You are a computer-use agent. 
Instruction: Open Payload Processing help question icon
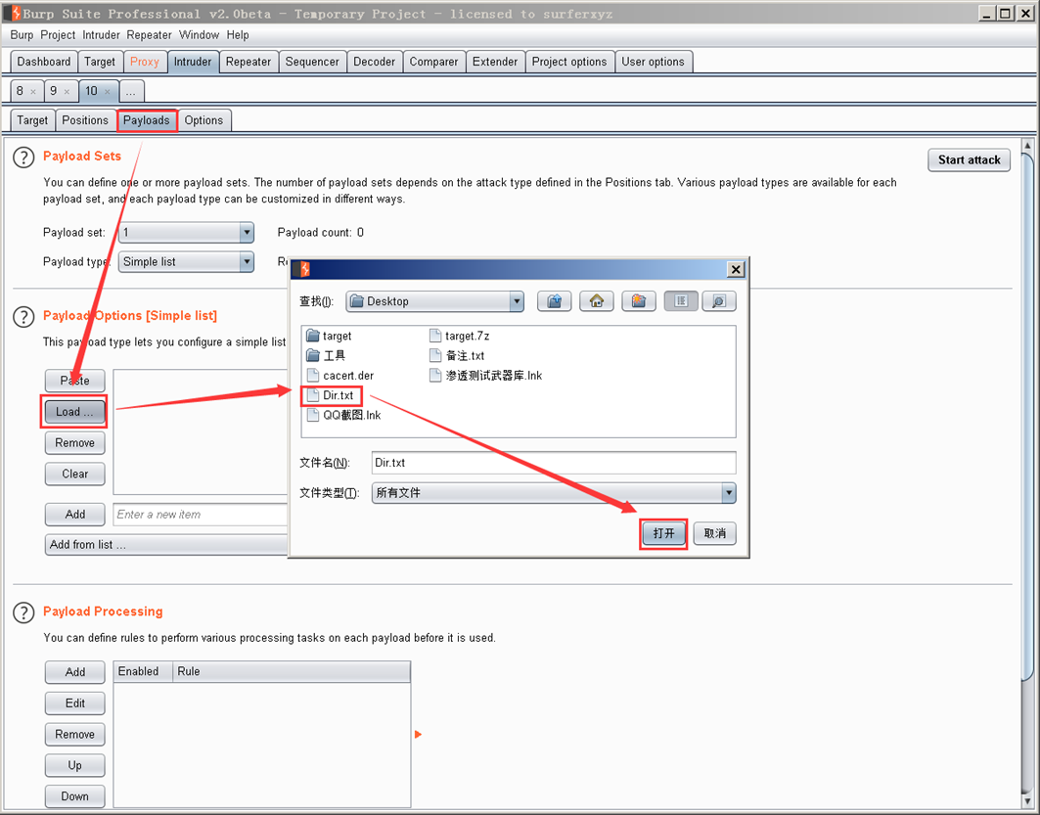[x=23, y=612]
